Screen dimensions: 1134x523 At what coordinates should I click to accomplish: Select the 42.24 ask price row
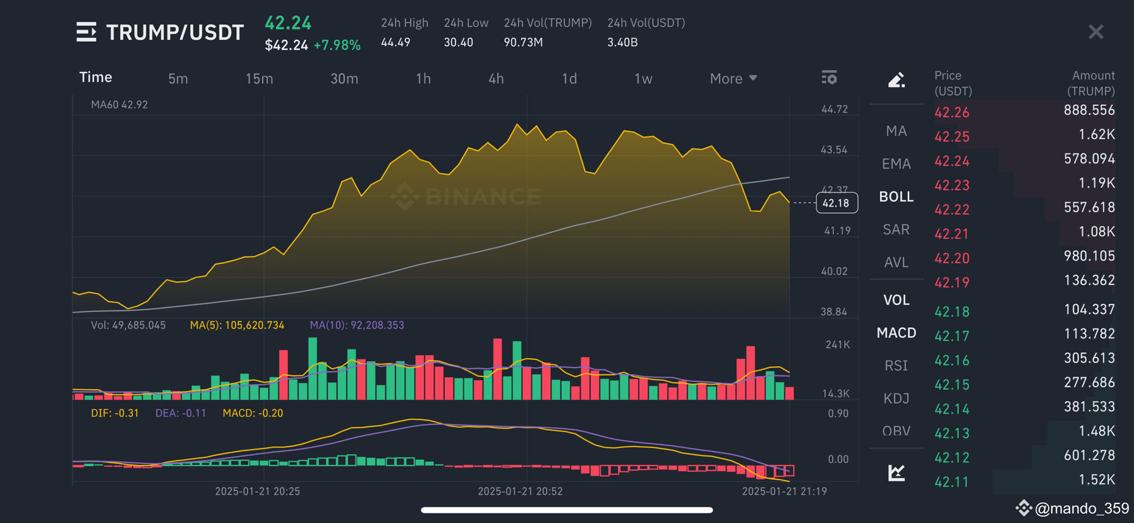[1025, 160]
